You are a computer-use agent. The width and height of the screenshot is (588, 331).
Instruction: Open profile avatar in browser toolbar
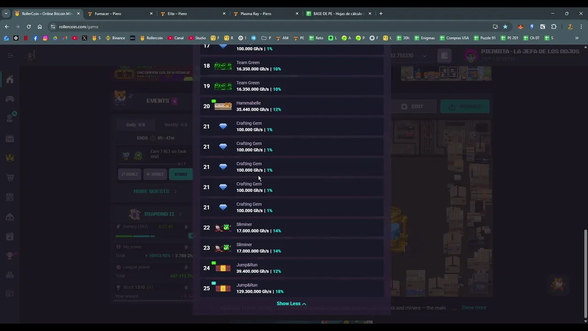(570, 27)
